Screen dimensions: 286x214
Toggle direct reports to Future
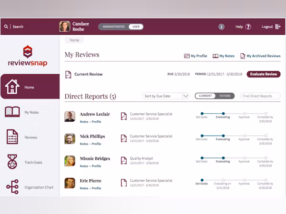(224, 96)
